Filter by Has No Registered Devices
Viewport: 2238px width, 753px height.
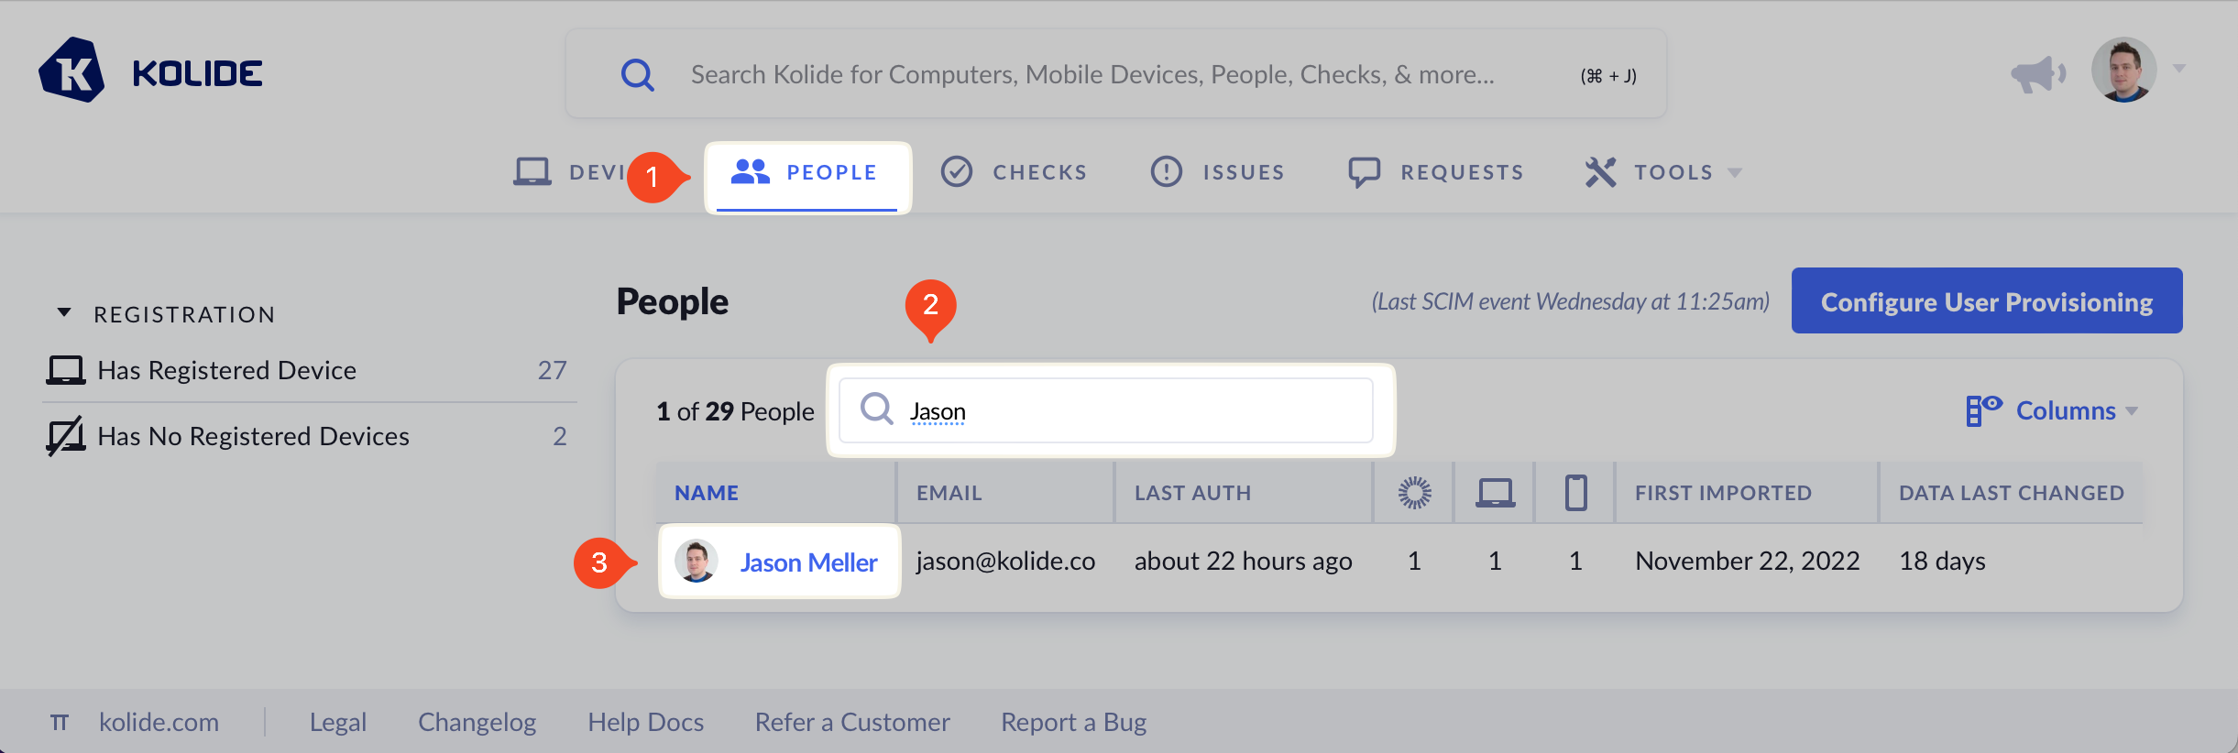click(x=253, y=436)
